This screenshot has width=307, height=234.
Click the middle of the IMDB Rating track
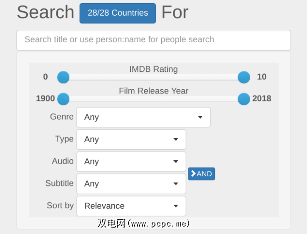(x=153, y=79)
